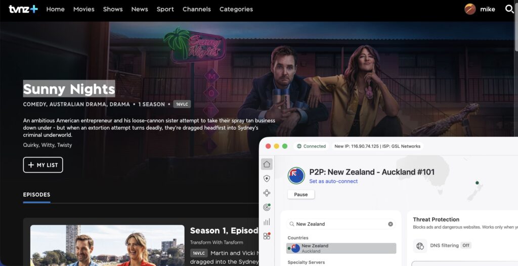
Task: Select the EPISODES tab
Action: 36,195
